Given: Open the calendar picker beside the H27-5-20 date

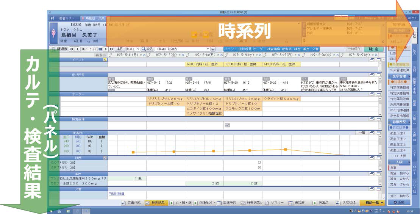Looking at the screenshot, I should pyautogui.click(x=100, y=49).
